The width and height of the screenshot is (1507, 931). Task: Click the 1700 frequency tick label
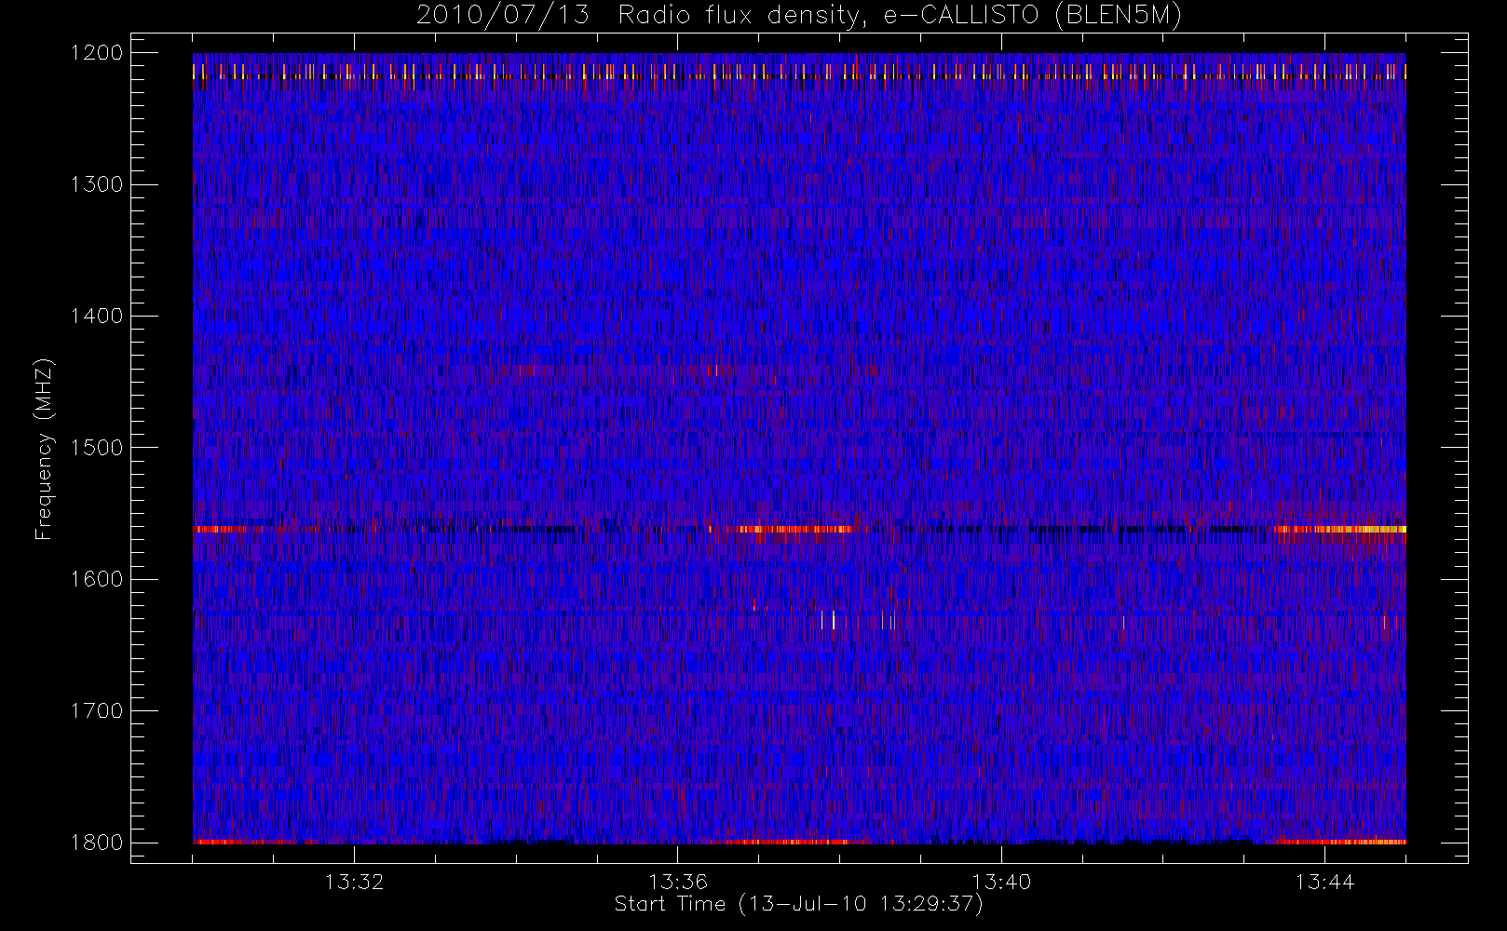(97, 711)
